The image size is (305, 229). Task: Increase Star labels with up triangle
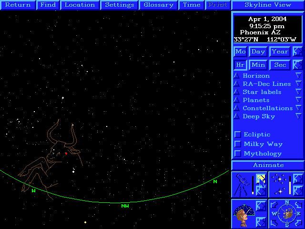[236, 92]
